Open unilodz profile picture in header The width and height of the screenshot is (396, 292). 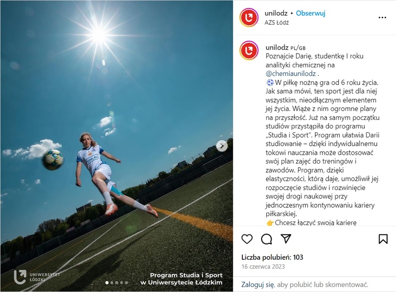tap(249, 17)
